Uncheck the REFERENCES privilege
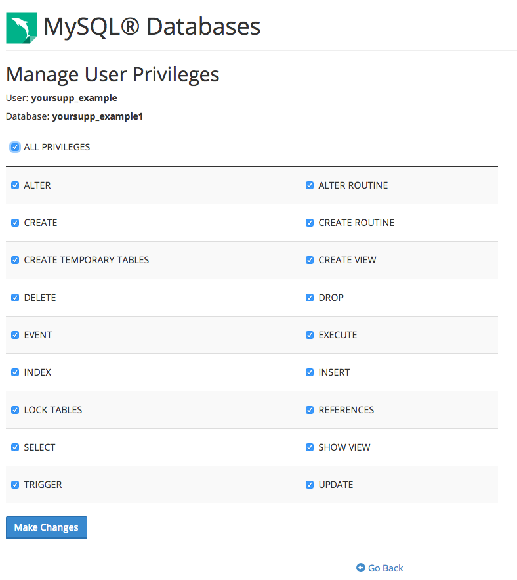The height and width of the screenshot is (580, 517). click(309, 410)
